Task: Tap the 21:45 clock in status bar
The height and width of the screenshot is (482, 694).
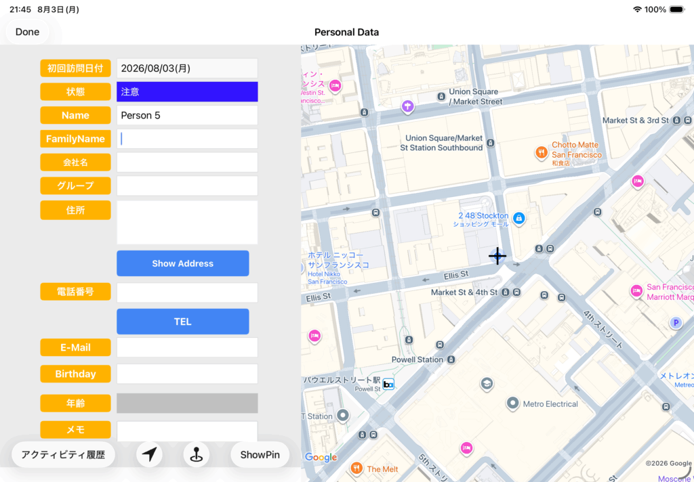Action: click(20, 9)
